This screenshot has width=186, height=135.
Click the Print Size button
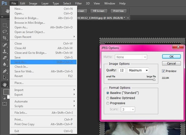pyautogui.click(x=118, y=11)
